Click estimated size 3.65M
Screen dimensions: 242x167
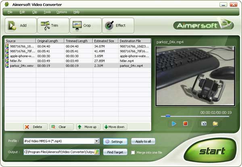tap(99, 56)
